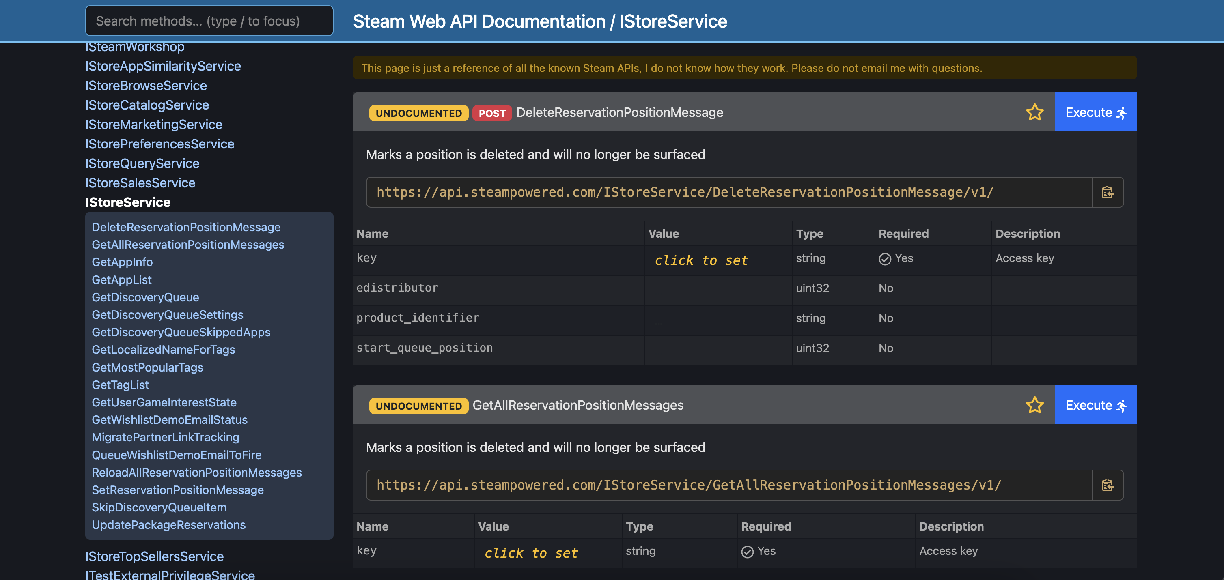This screenshot has height=580, width=1224.
Task: Jump to GetDiscoveryQueue method
Action: tap(145, 297)
